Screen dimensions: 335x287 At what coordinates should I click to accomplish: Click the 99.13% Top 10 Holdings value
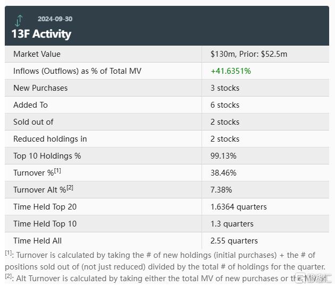[x=223, y=156]
